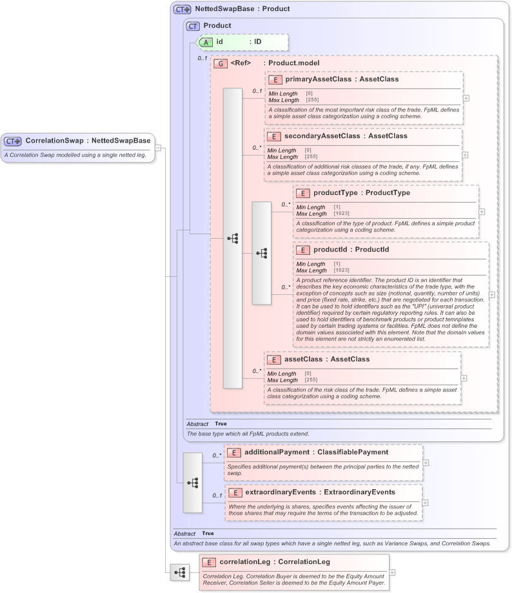Click 'An abstract base class for all swap' text
The image size is (512, 593).
[x=332, y=543]
